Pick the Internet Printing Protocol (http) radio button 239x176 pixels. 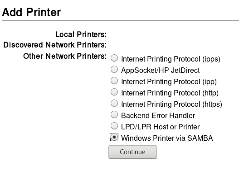click(x=114, y=92)
